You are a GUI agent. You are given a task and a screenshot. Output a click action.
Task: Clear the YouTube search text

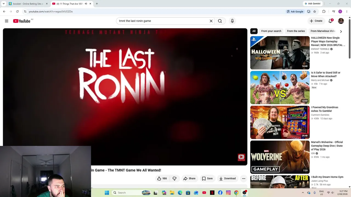coord(211,21)
